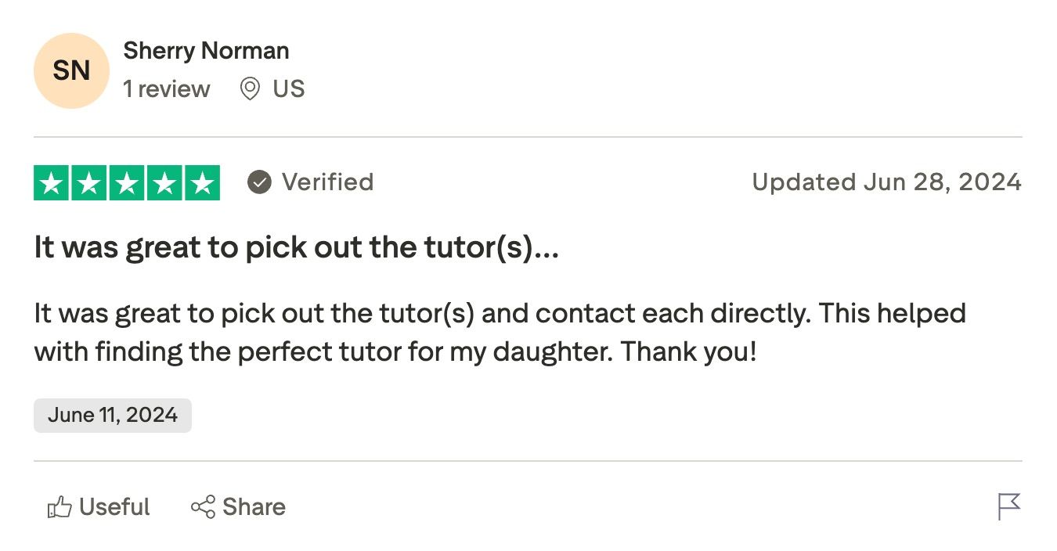Click the Share icon next to Useful
The height and width of the screenshot is (551, 1057).
coord(203,506)
